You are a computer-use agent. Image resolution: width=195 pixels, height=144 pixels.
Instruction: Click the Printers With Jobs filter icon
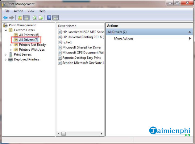[x=16, y=49]
